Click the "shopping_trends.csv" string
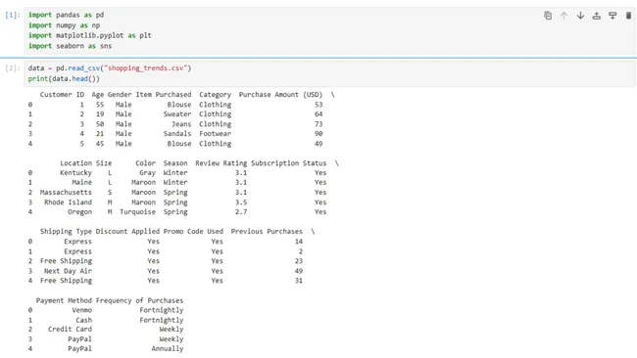This screenshot has width=637, height=358. pyautogui.click(x=145, y=68)
